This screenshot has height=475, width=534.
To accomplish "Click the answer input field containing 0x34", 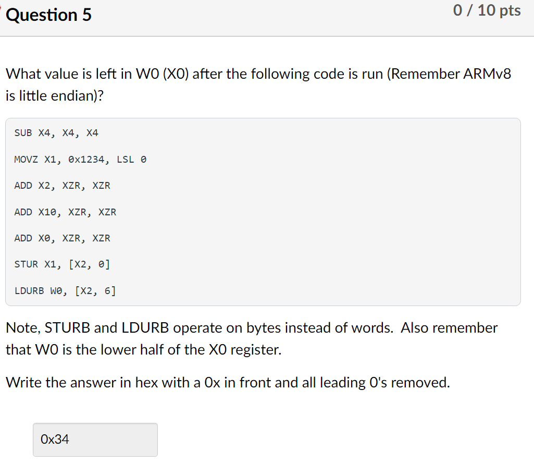I will pos(95,440).
